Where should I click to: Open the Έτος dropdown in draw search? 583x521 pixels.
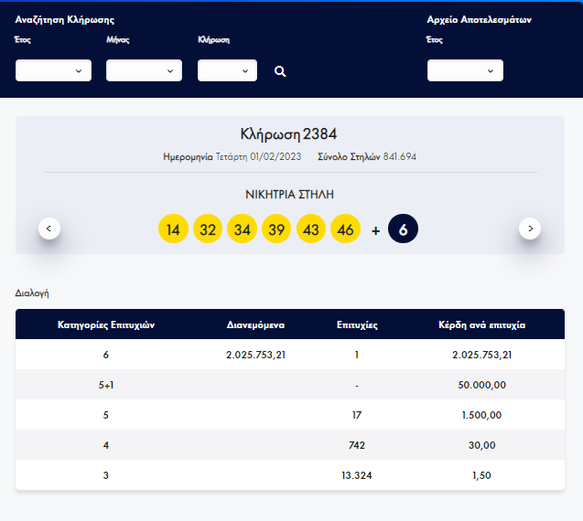pyautogui.click(x=53, y=70)
